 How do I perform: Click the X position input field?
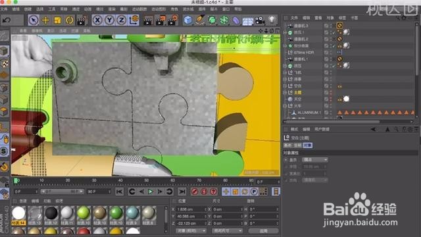pos(191,209)
